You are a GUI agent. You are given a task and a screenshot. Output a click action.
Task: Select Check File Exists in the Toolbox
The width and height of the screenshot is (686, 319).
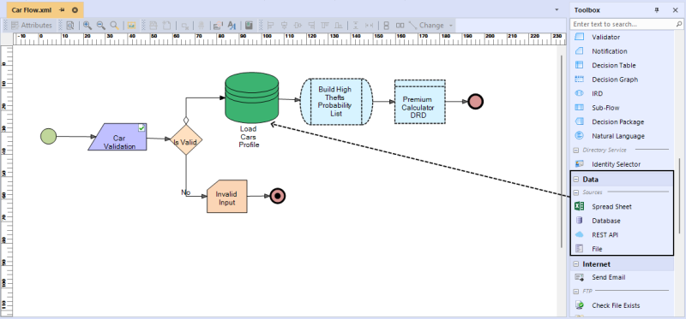616,305
